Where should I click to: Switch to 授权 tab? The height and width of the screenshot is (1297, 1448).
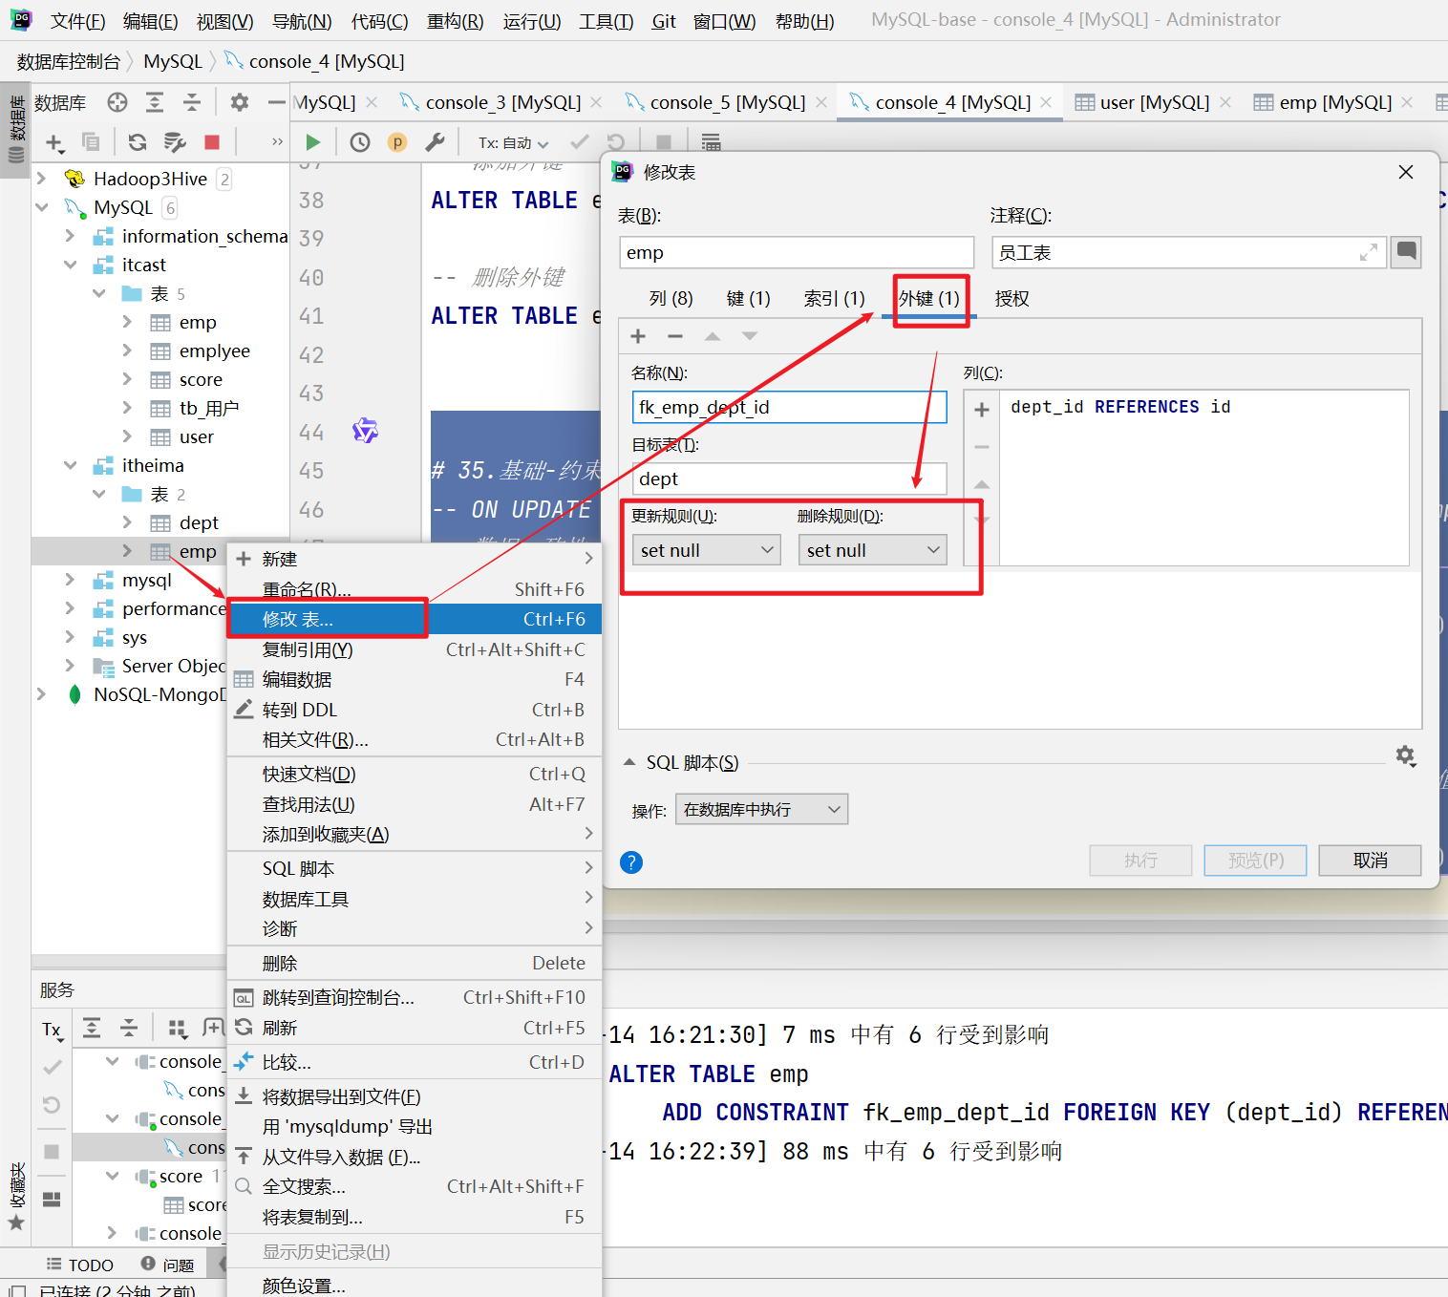point(1012,299)
